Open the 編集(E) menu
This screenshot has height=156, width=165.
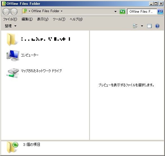click(27, 19)
